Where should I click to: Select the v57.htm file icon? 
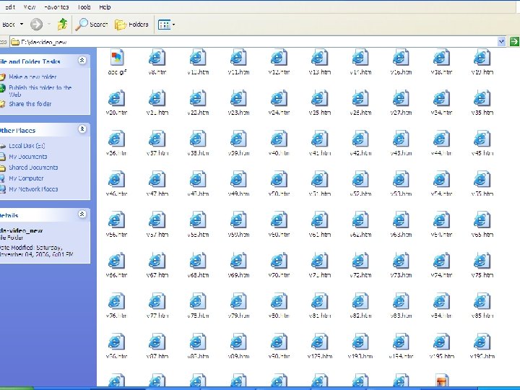click(157, 221)
